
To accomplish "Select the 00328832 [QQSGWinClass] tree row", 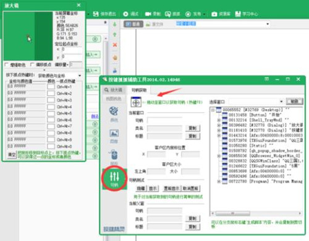I will click(263, 160).
